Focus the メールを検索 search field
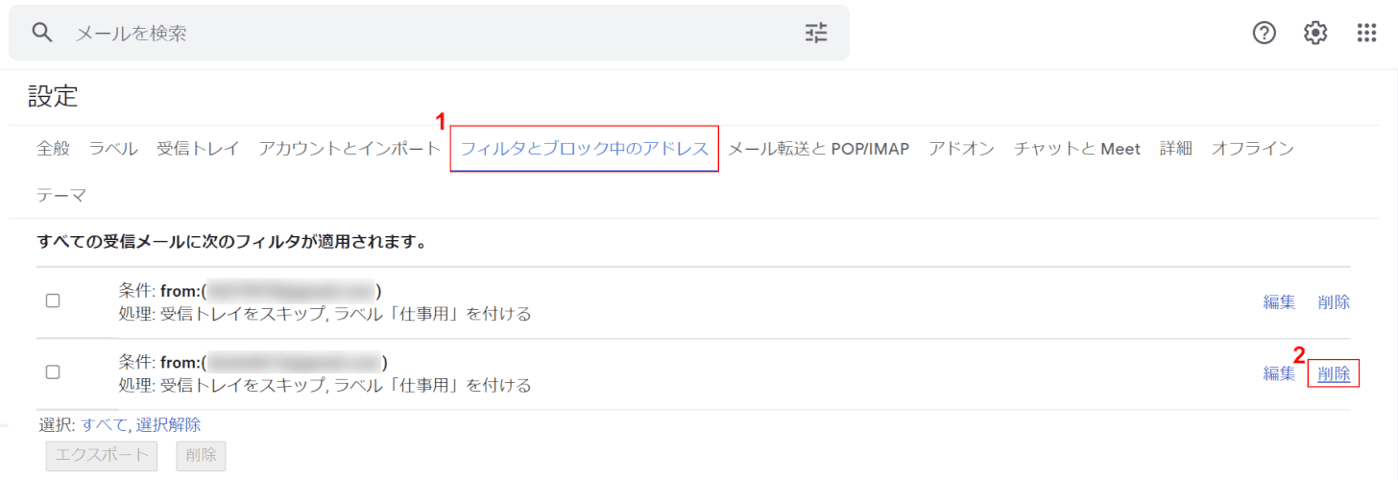 (432, 33)
